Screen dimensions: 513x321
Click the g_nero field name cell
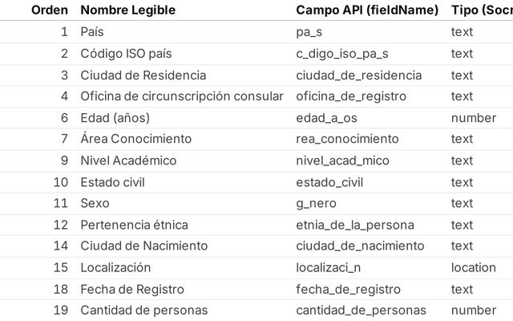317,203
